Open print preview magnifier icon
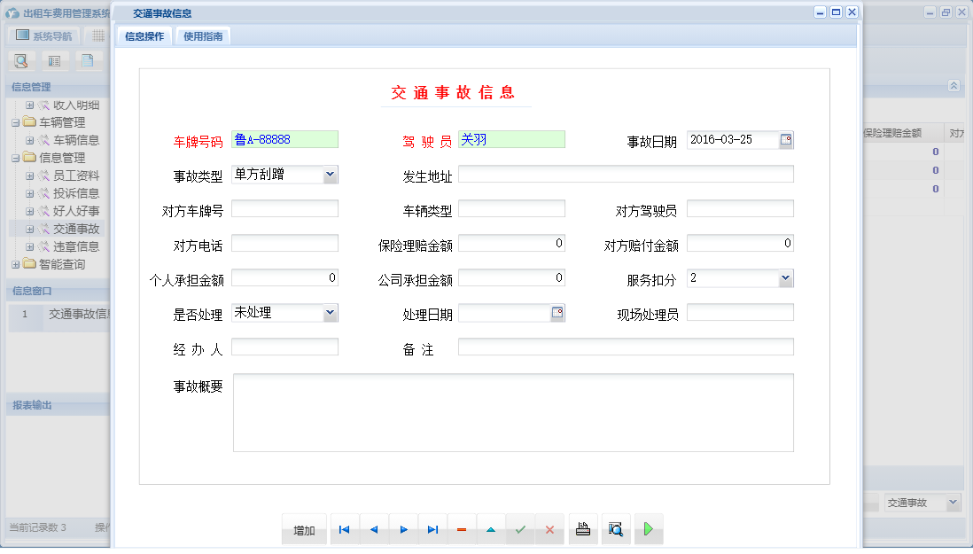This screenshot has height=554, width=973. 616,530
